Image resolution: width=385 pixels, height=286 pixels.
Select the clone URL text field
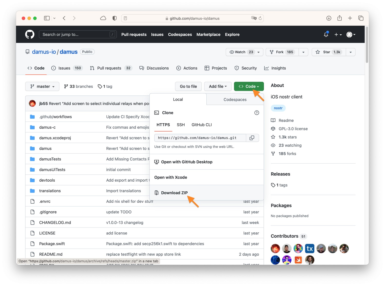point(200,138)
